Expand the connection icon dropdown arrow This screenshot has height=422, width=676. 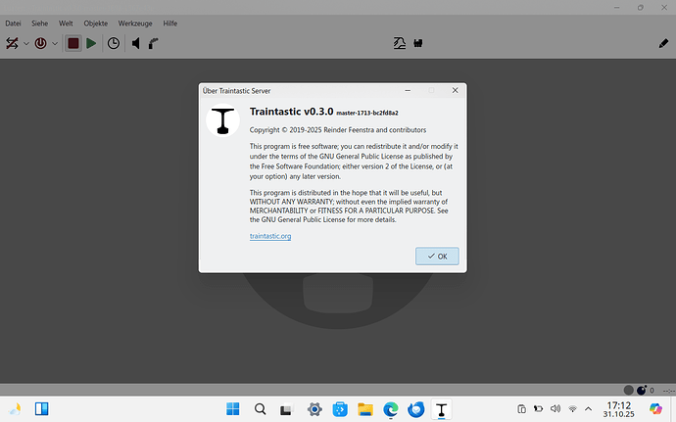pyautogui.click(x=26, y=43)
